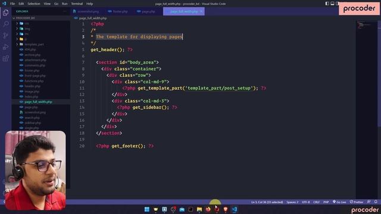Viewport: 381px width, 214px height.
Task: Open the View menu
Action: [x=47, y=4]
